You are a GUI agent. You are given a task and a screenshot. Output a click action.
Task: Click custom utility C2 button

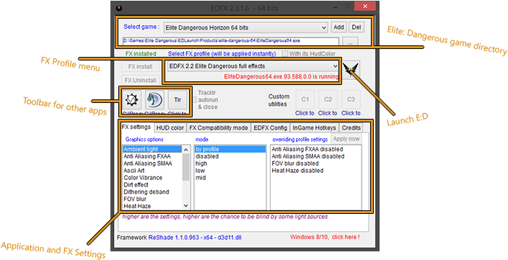coord(328,99)
